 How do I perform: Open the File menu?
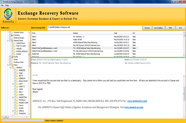point(2,5)
